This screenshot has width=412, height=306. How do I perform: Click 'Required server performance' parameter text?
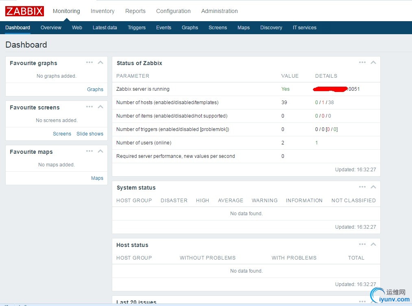click(x=176, y=156)
